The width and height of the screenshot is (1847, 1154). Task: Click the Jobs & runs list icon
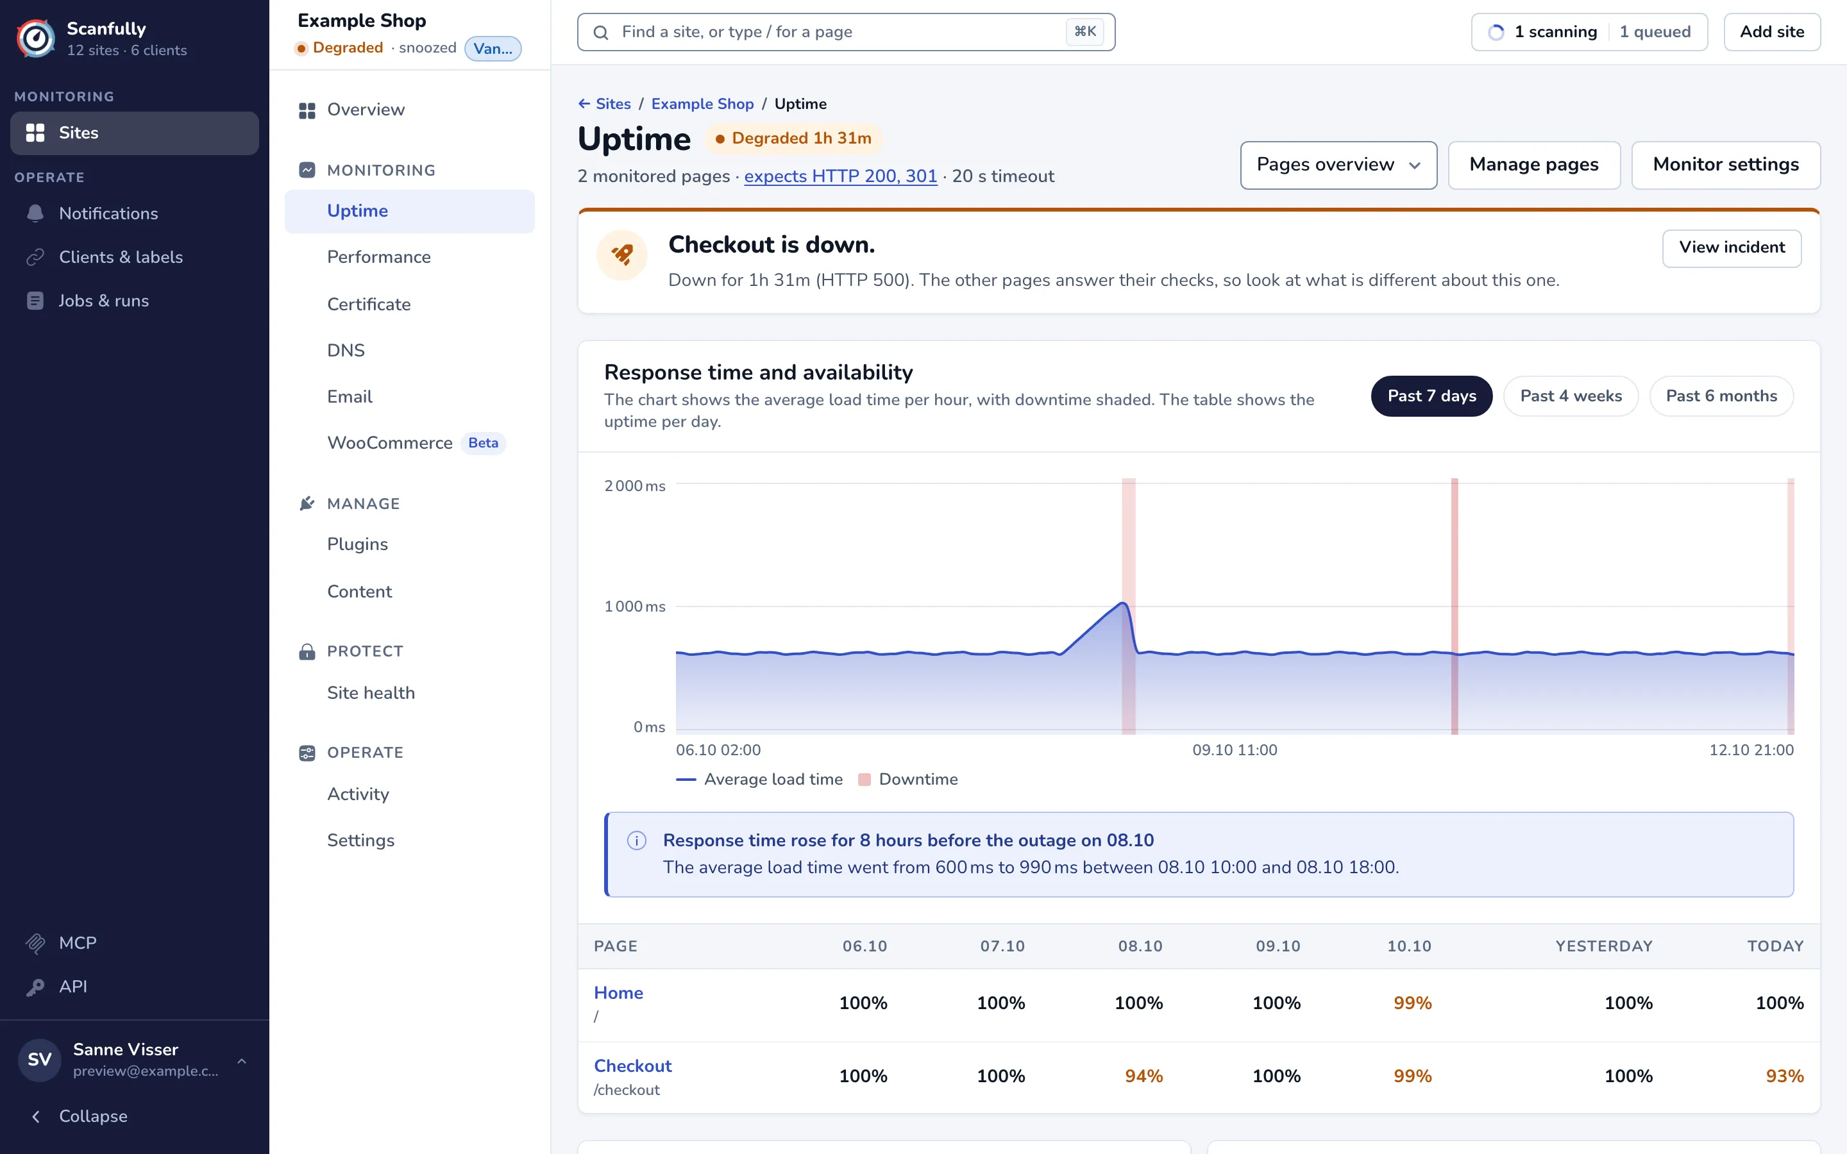coord(35,301)
